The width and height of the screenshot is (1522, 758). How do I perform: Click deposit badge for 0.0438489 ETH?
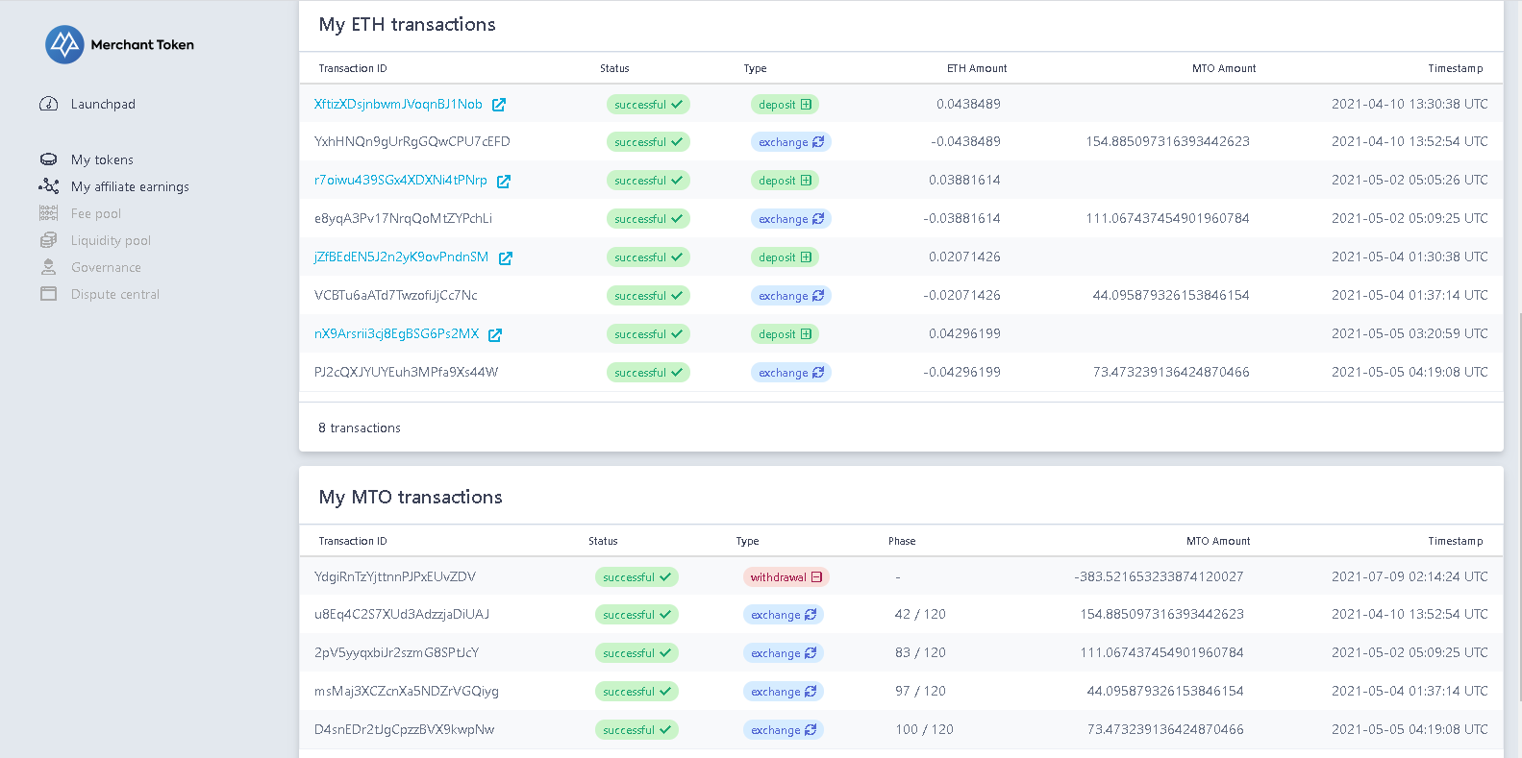tap(786, 104)
